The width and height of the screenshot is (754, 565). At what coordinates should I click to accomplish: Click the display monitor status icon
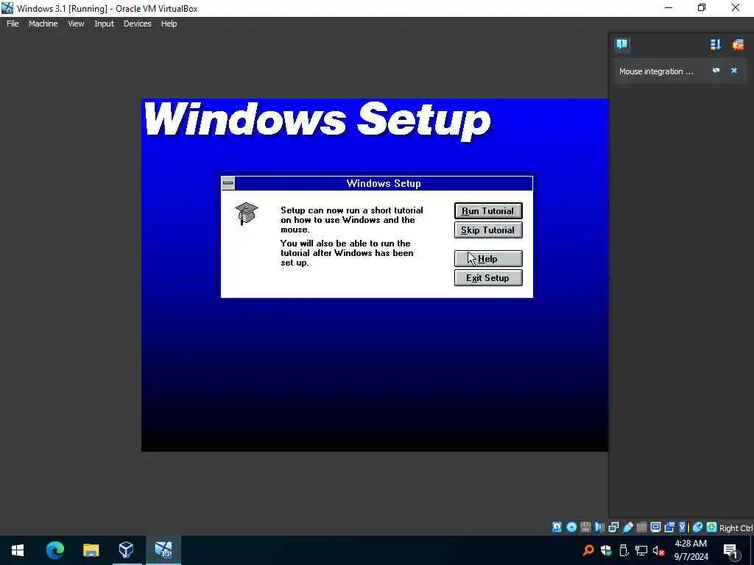tap(655, 527)
